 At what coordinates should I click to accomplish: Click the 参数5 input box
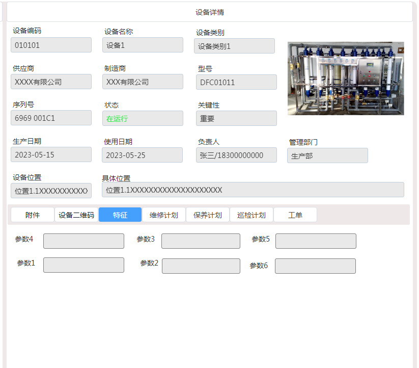click(x=316, y=241)
